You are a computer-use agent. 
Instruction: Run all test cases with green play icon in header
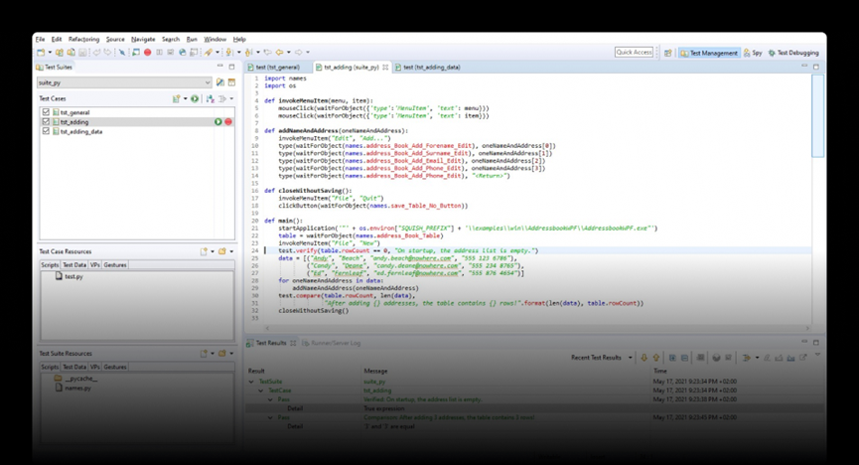pos(195,98)
